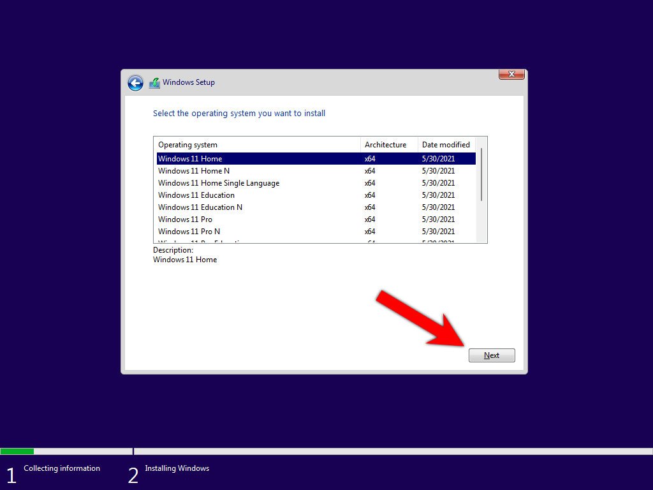Click the edition list scrollbar thumb
Viewport: 653px width, 490px height.
click(481, 174)
